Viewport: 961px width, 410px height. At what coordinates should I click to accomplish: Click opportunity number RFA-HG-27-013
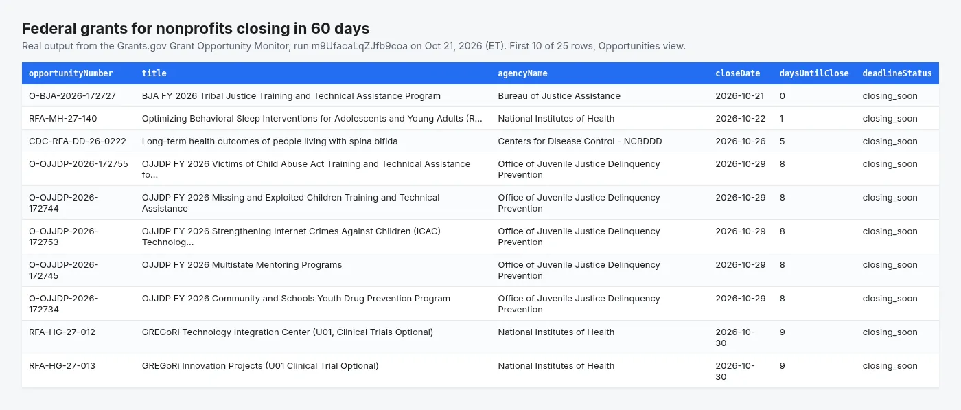pos(62,366)
